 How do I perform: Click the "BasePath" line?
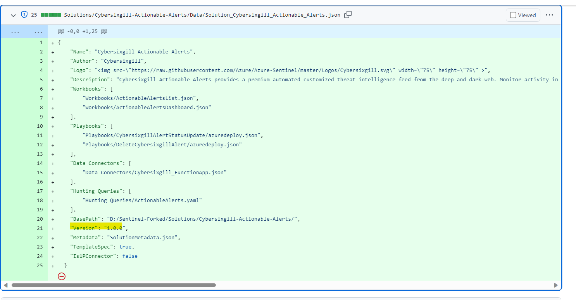[185, 219]
